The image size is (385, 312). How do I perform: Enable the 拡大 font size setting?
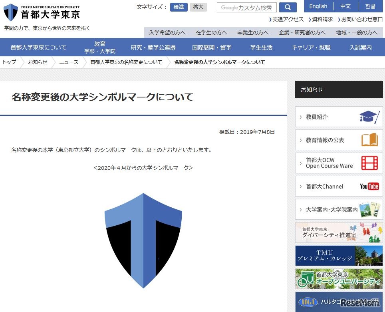click(198, 7)
